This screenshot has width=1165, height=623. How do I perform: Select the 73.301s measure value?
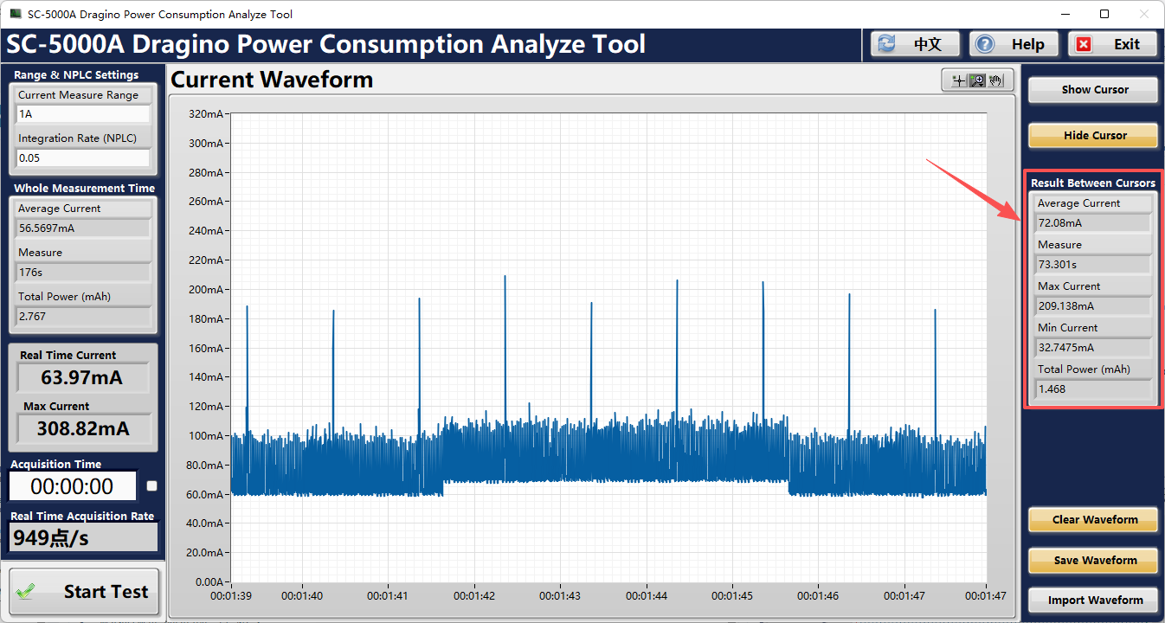click(1093, 265)
